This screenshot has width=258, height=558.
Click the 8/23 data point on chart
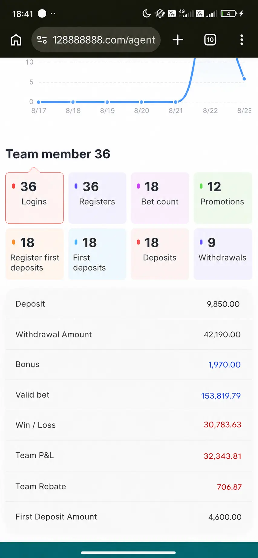point(244,79)
